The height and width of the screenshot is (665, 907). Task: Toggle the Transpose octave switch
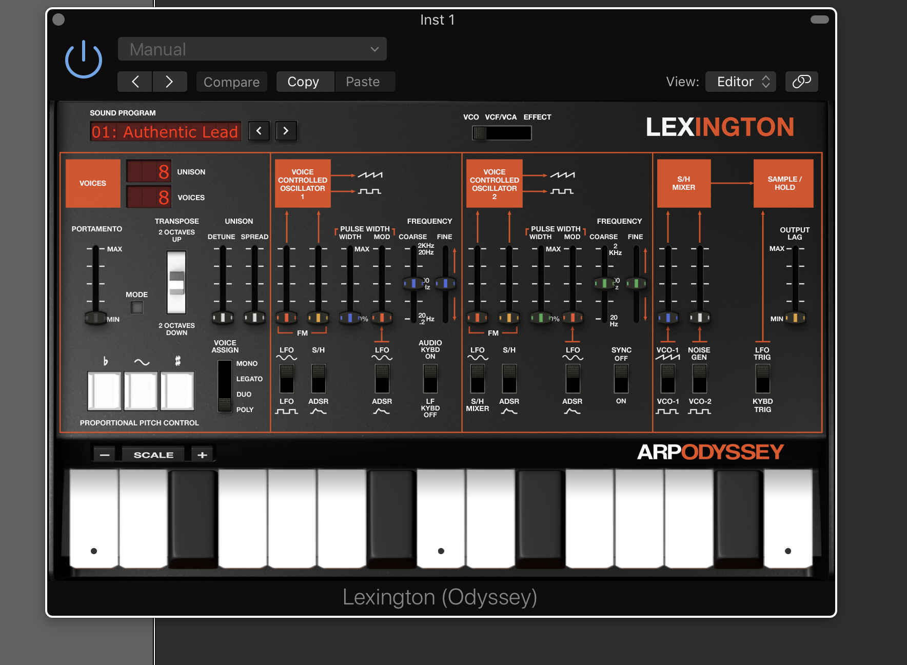[176, 282]
